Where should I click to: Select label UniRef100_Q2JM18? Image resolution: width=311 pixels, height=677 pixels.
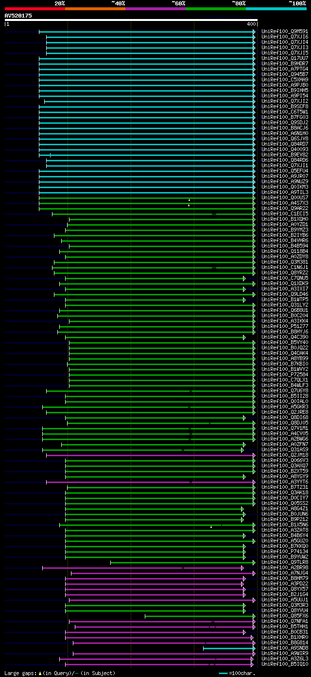285,455
